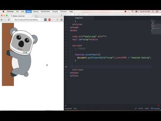The width and height of the screenshot is (161, 121).
Task: Click the browser back arrow button
Action: coord(2,20)
